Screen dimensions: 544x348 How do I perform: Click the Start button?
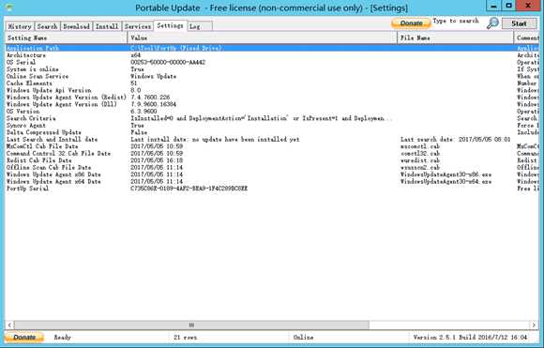[519, 23]
